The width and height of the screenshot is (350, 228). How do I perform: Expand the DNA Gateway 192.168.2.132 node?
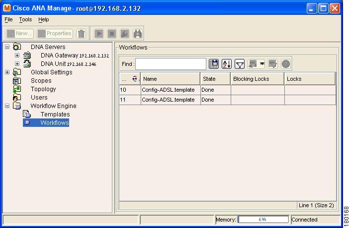click(x=17, y=55)
